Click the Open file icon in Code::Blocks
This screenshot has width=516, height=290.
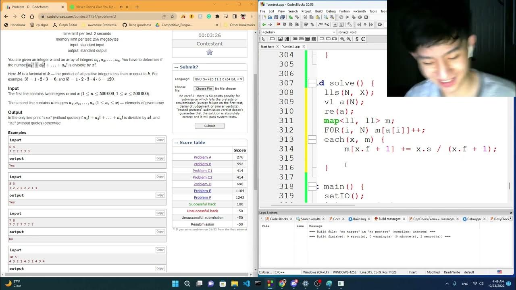[x=270, y=17]
